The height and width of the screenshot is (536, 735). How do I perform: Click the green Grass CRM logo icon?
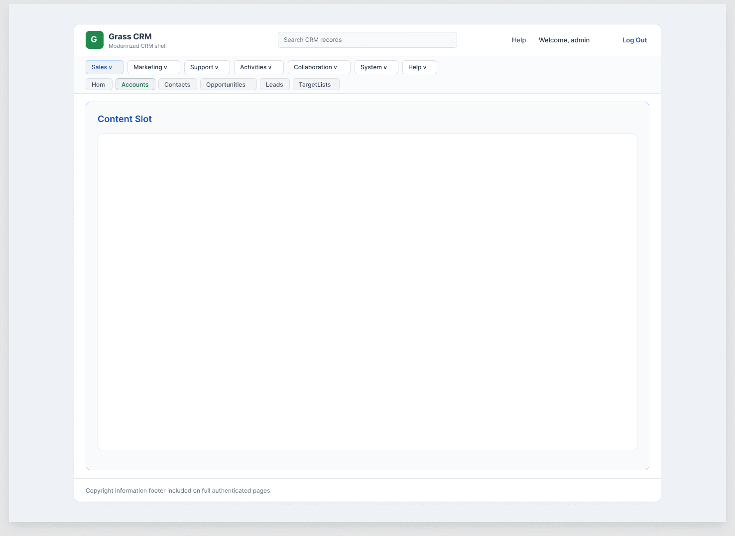pos(95,40)
